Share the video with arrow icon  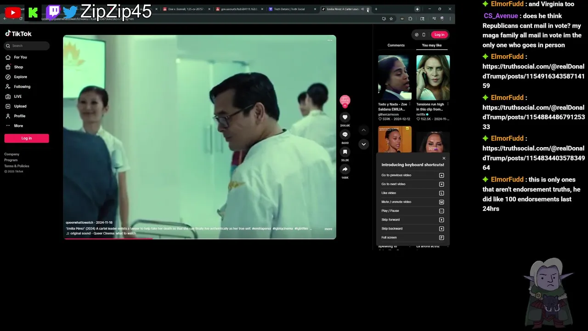point(345,169)
